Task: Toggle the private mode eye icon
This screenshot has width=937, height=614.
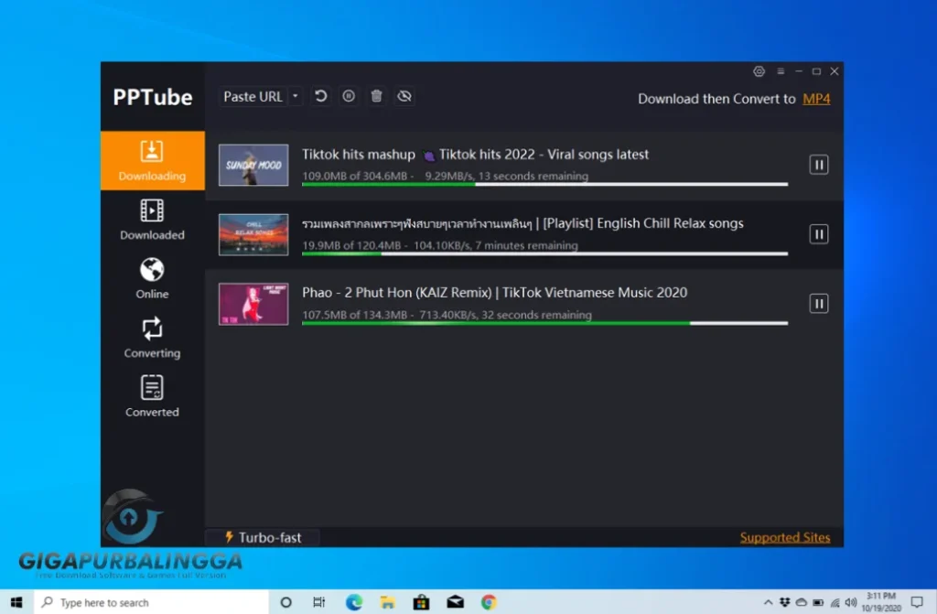Action: coord(404,96)
